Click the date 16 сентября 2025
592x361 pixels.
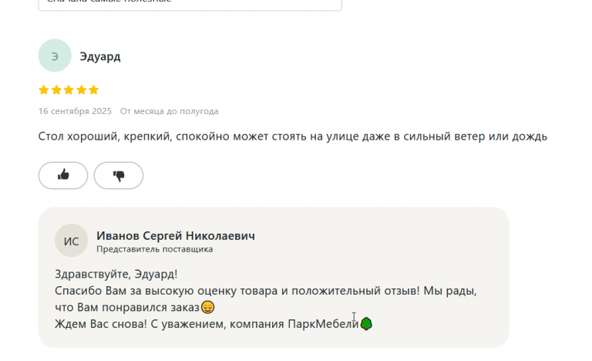click(x=75, y=111)
